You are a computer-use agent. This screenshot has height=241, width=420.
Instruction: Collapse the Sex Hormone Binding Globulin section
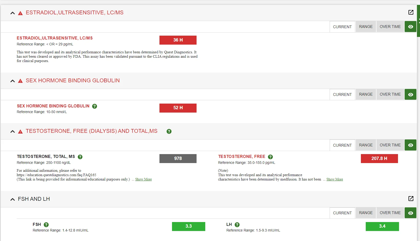(x=13, y=81)
